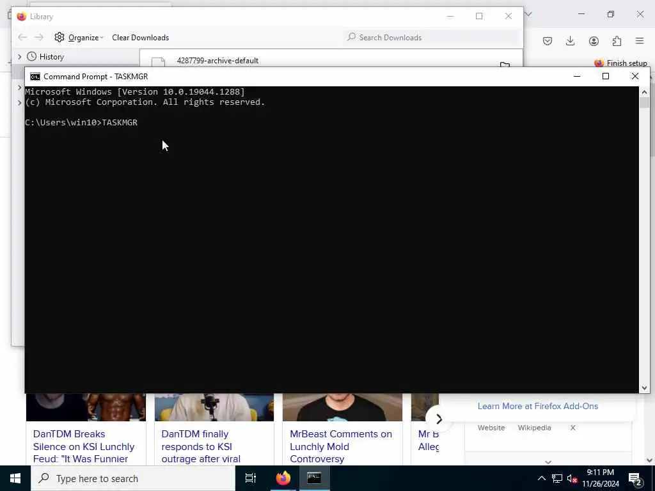Open the Website link in side panel

491,428
